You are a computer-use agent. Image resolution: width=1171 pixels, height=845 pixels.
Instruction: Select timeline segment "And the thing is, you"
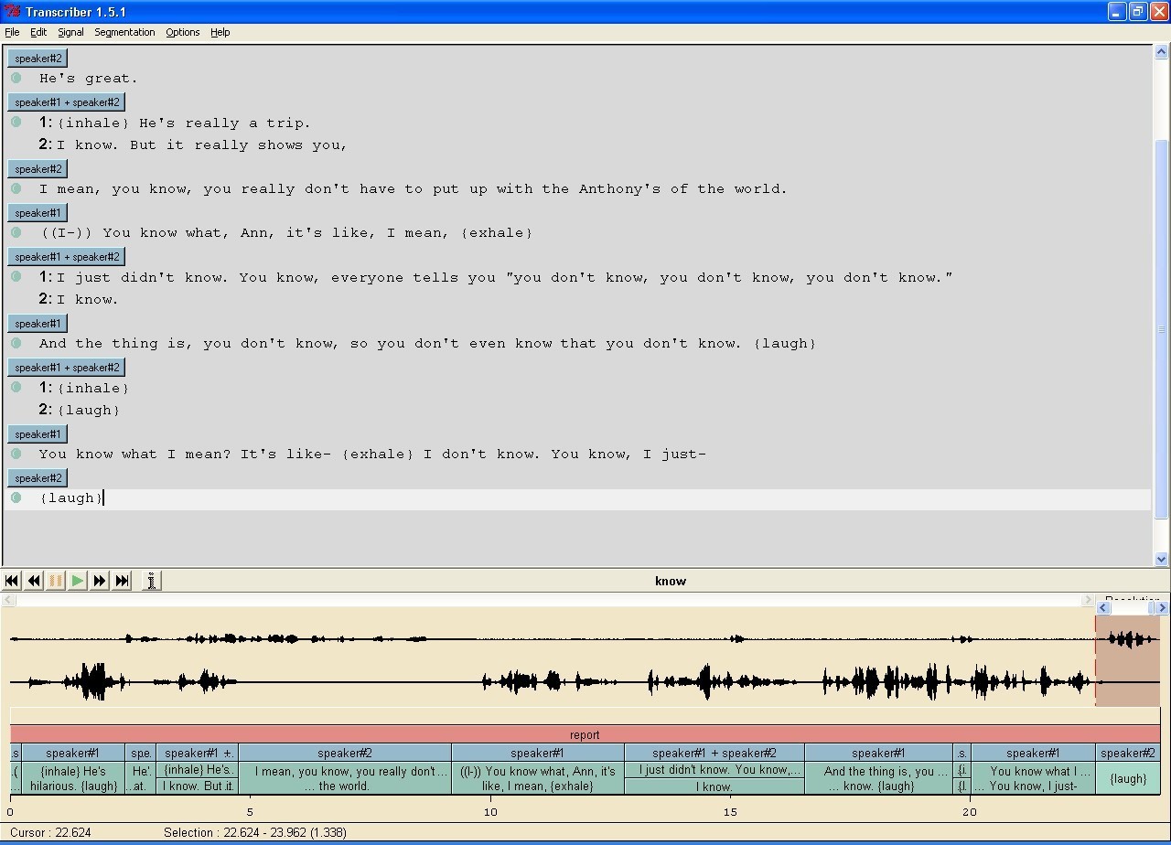click(x=878, y=778)
